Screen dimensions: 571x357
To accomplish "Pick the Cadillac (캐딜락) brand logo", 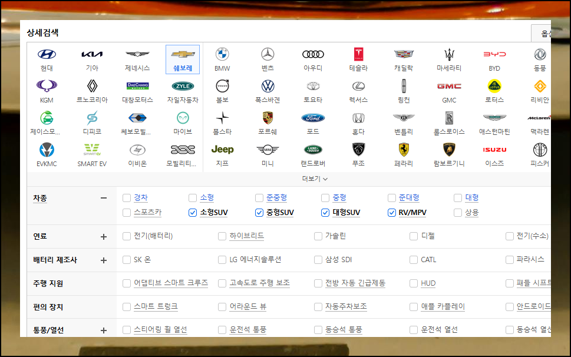I will point(404,54).
